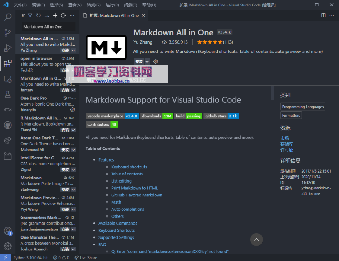Open the GitHub view in the activity bar
Screen dimensions: 339x261
(8, 125)
